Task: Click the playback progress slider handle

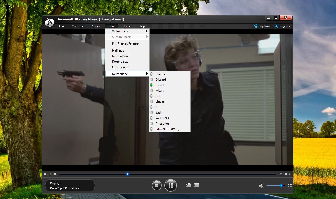Action: pos(128,174)
